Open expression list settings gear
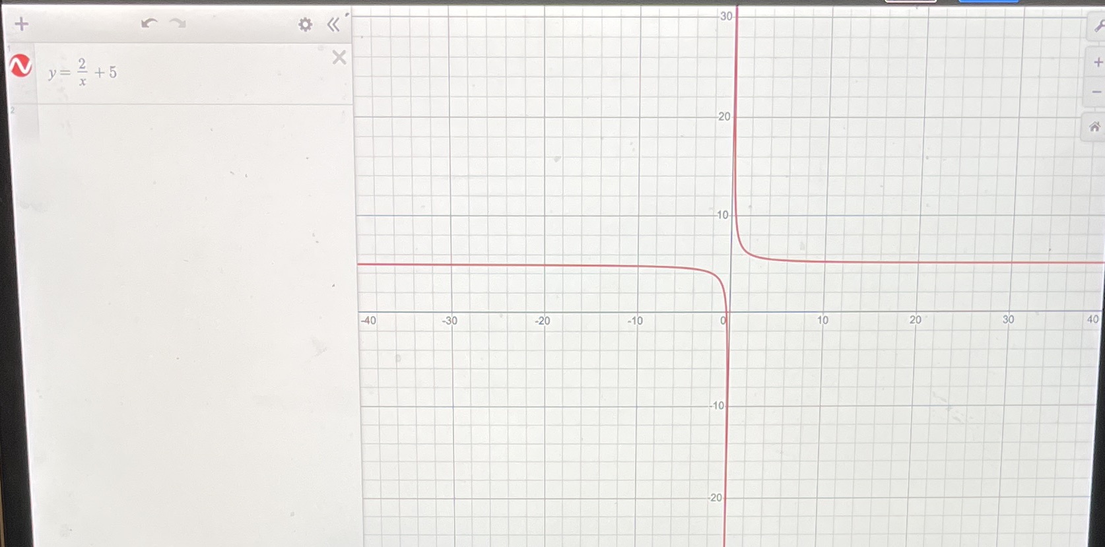The width and height of the screenshot is (1105, 547). tap(305, 25)
